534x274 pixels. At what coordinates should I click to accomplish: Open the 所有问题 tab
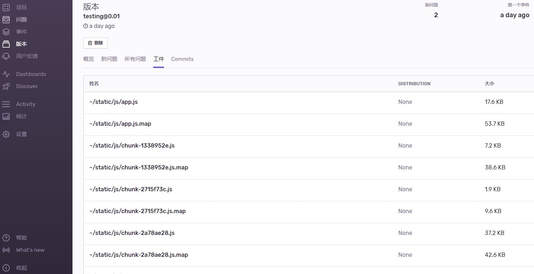pyautogui.click(x=135, y=59)
